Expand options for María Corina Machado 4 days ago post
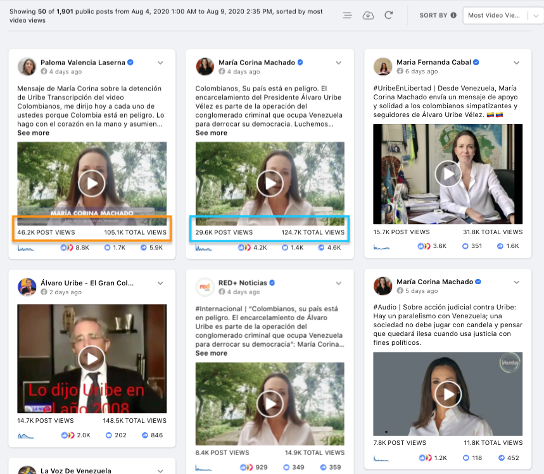This screenshot has height=474, width=544. coord(339,63)
